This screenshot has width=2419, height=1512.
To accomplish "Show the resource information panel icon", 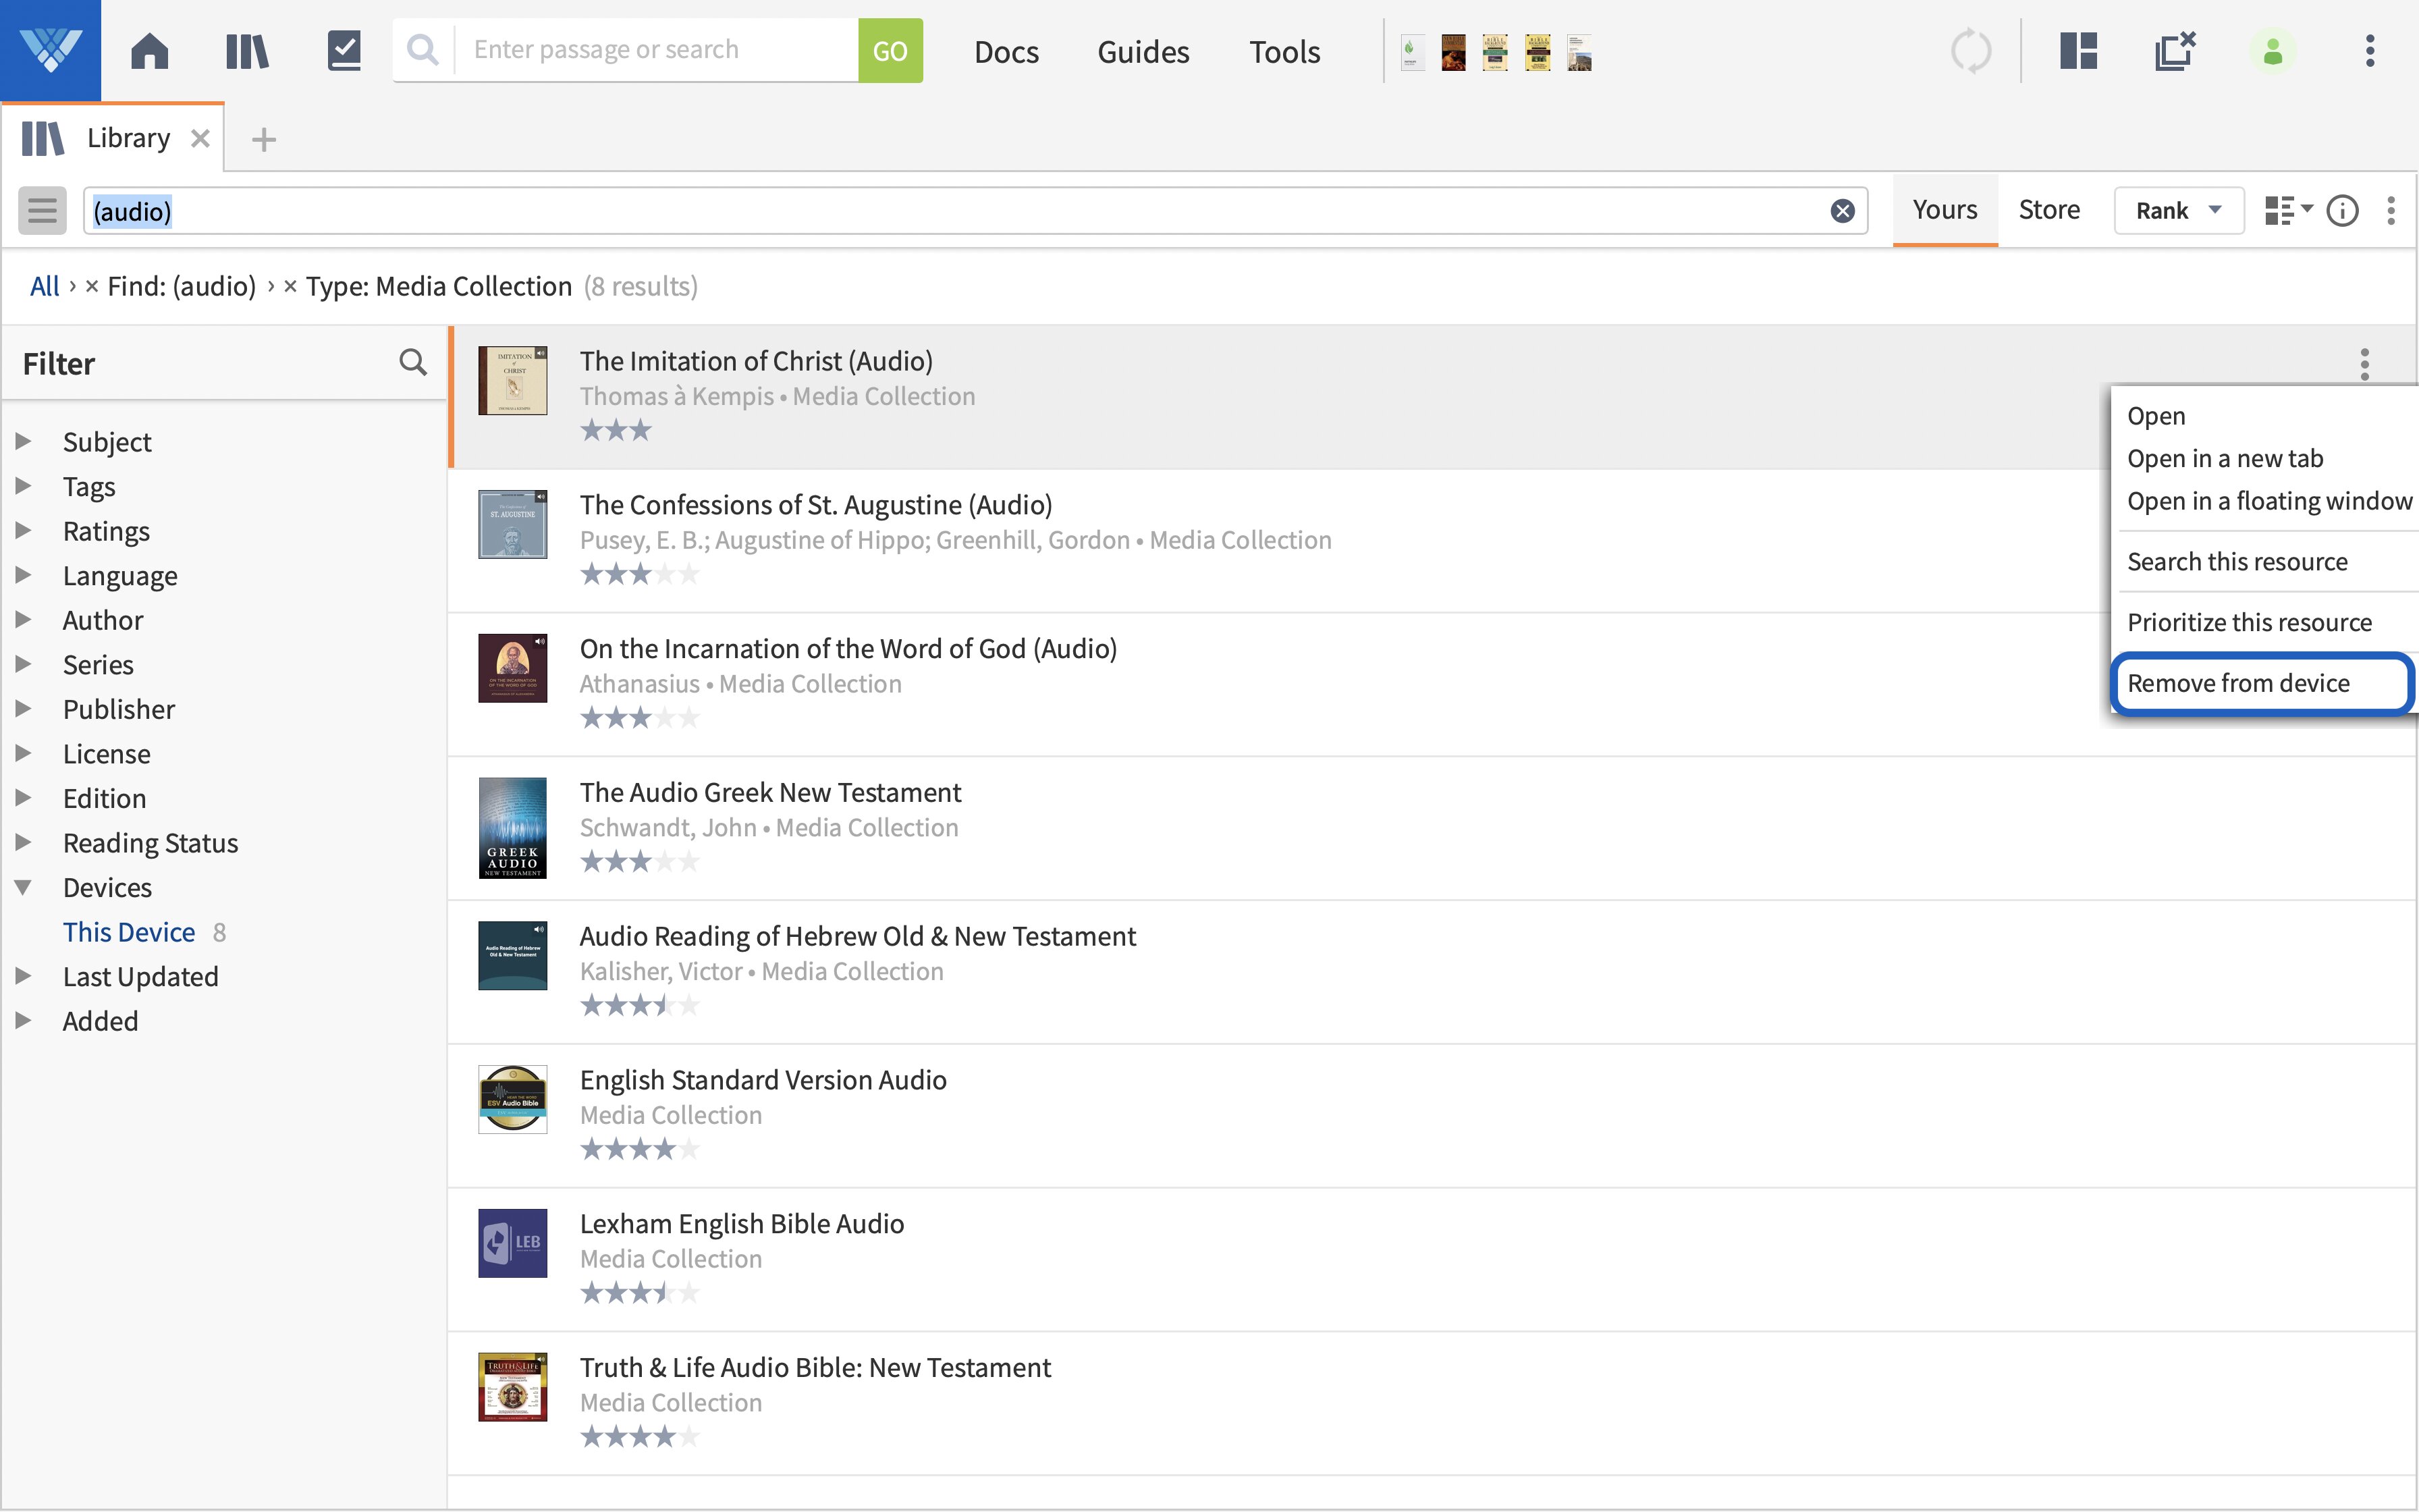I will coord(2343,211).
